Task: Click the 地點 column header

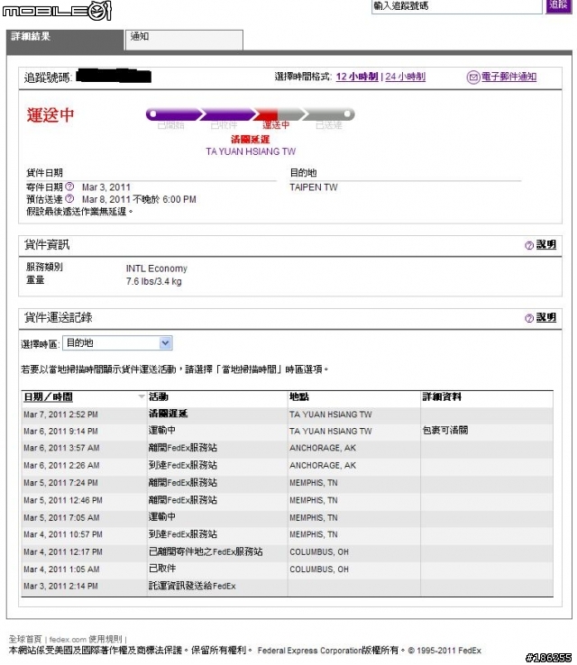Action: coord(299,397)
